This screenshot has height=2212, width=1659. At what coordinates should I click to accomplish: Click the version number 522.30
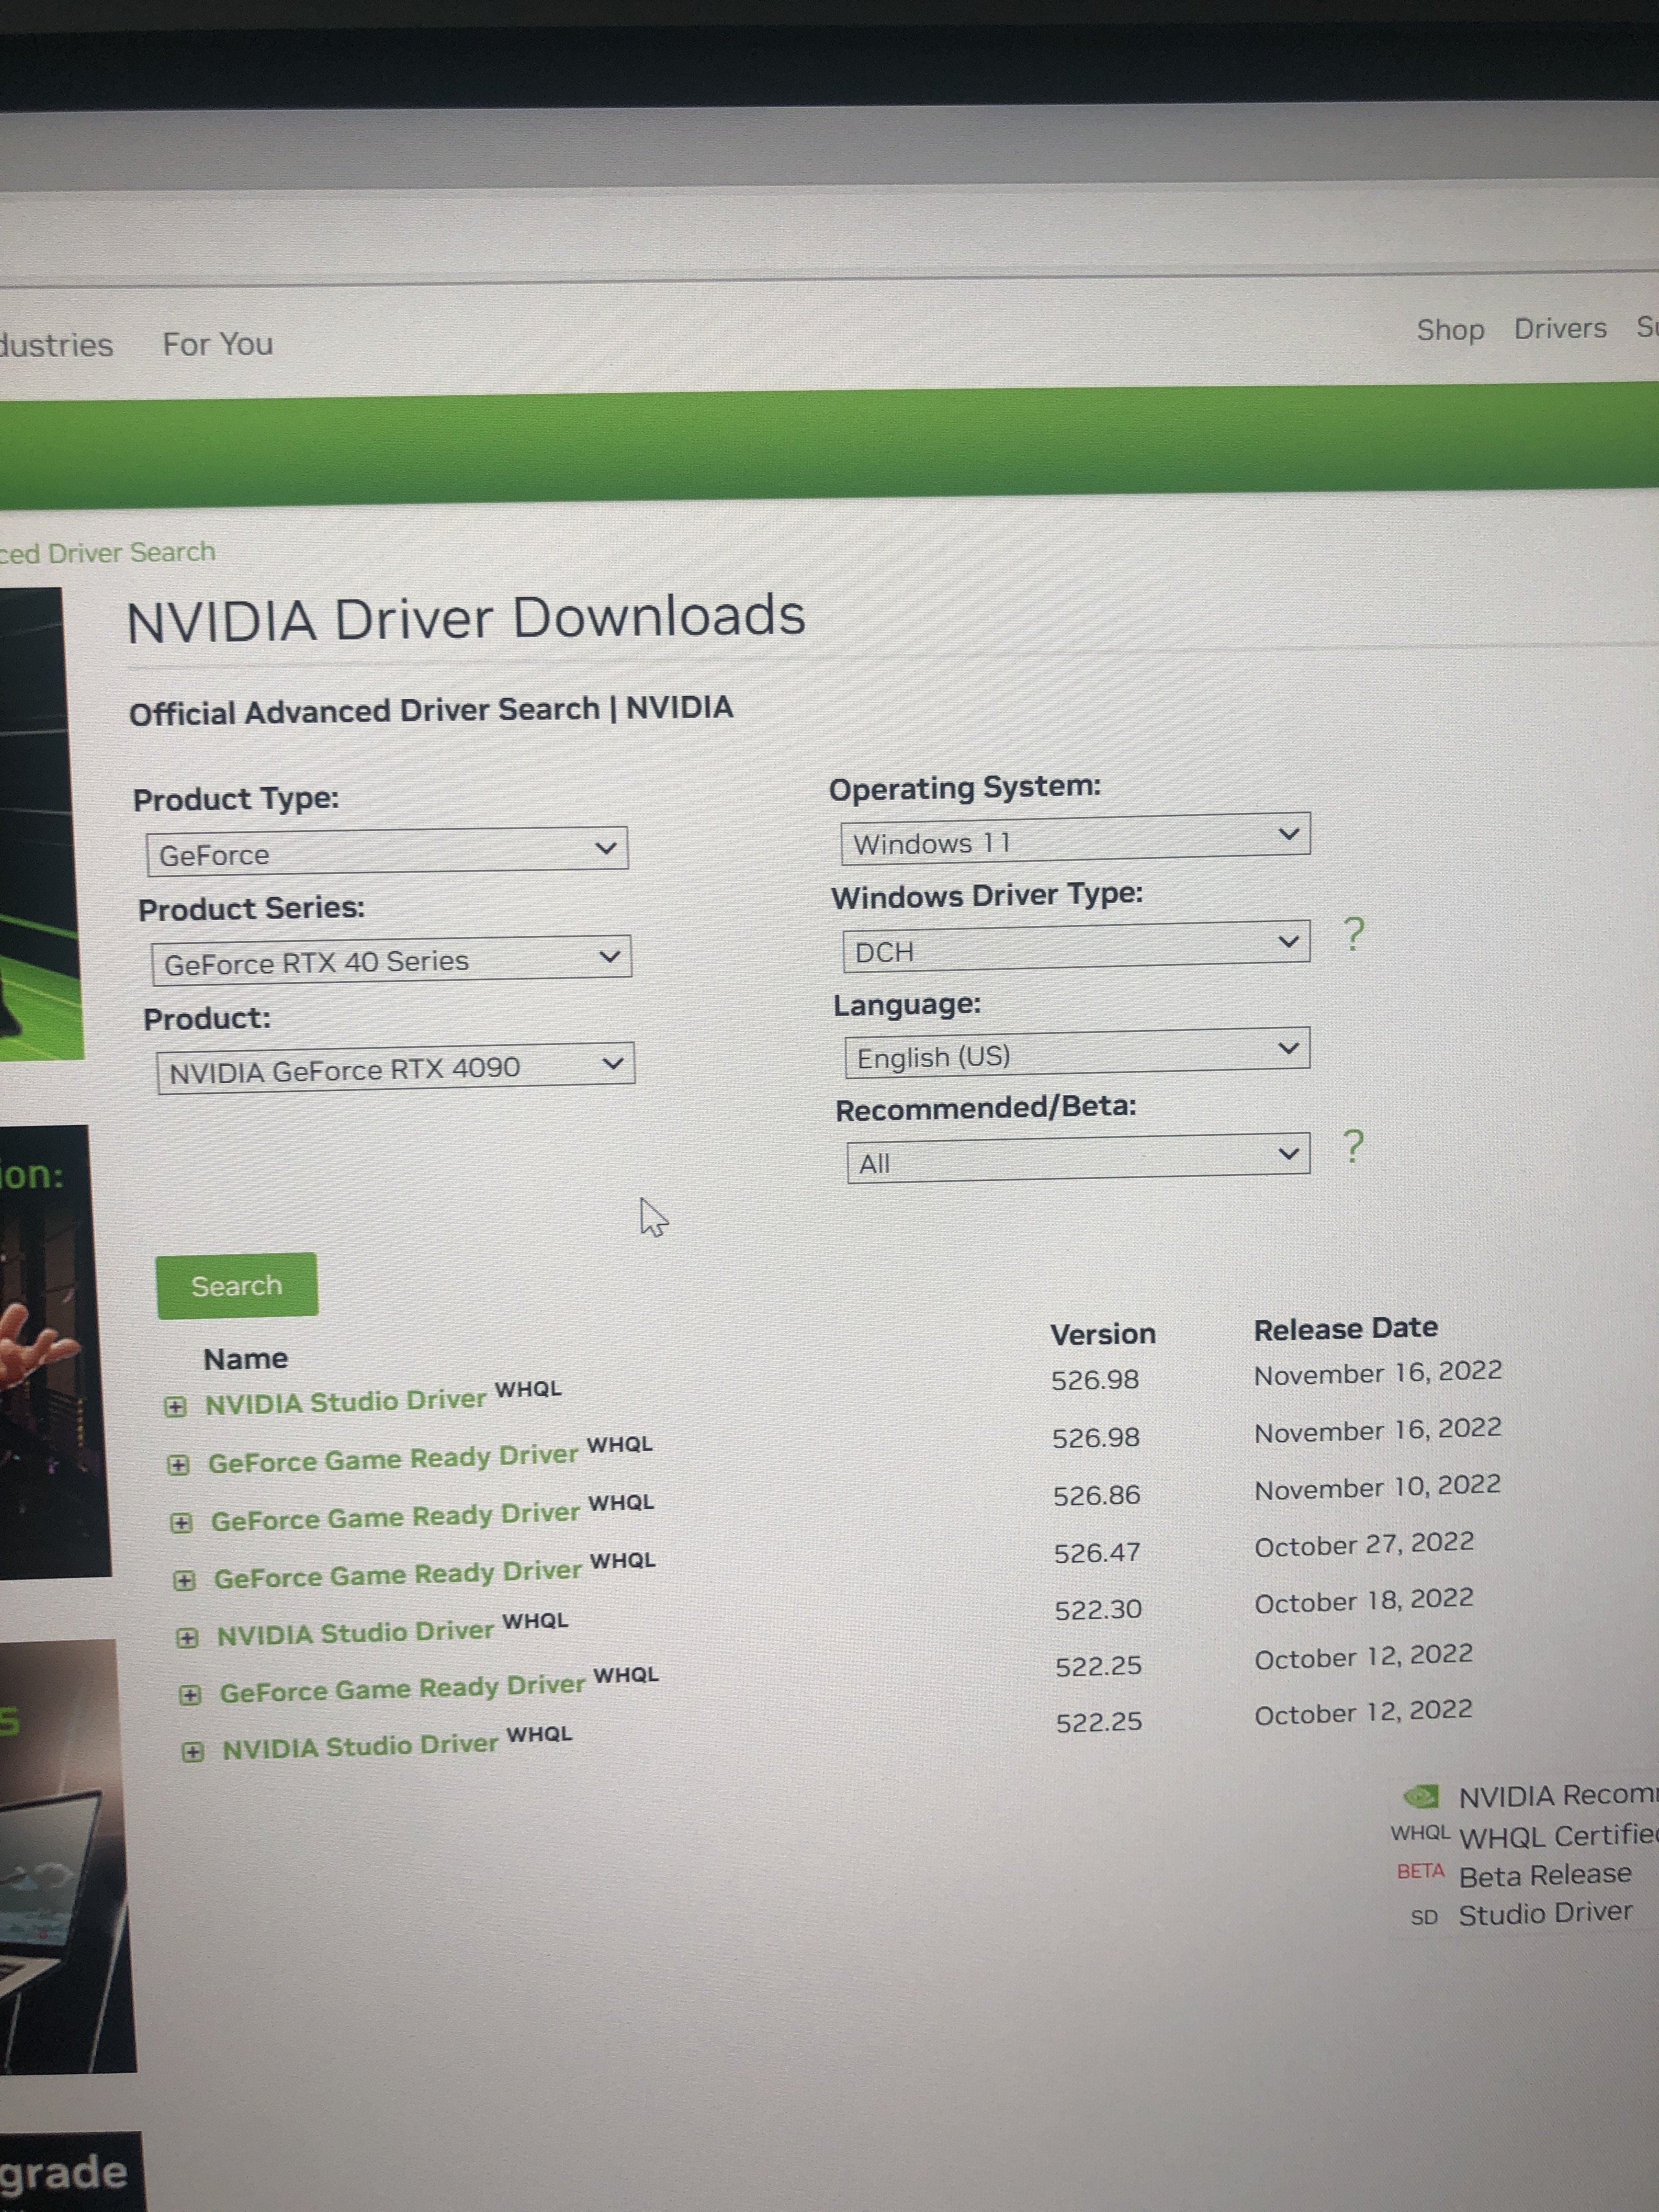(1098, 1610)
